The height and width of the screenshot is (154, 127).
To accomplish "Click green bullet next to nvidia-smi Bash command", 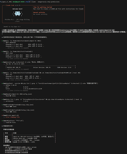I will pos(2,62).
